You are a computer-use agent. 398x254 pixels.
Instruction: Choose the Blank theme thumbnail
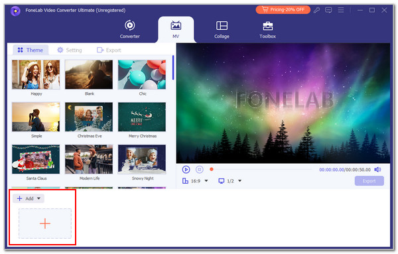click(x=89, y=74)
